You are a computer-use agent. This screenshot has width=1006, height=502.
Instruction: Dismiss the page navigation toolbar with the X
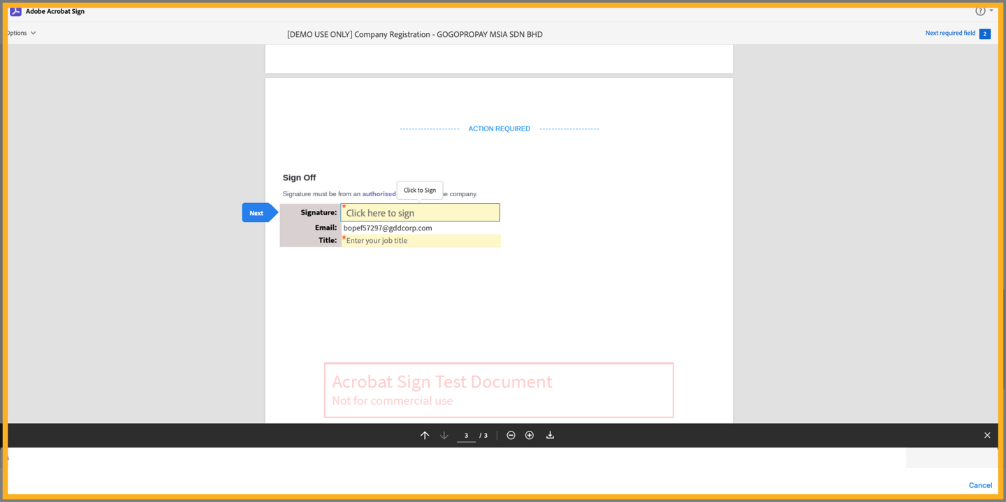[987, 435]
